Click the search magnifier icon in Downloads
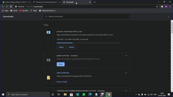The height and width of the screenshot is (97, 173). pyautogui.click(x=46, y=16)
